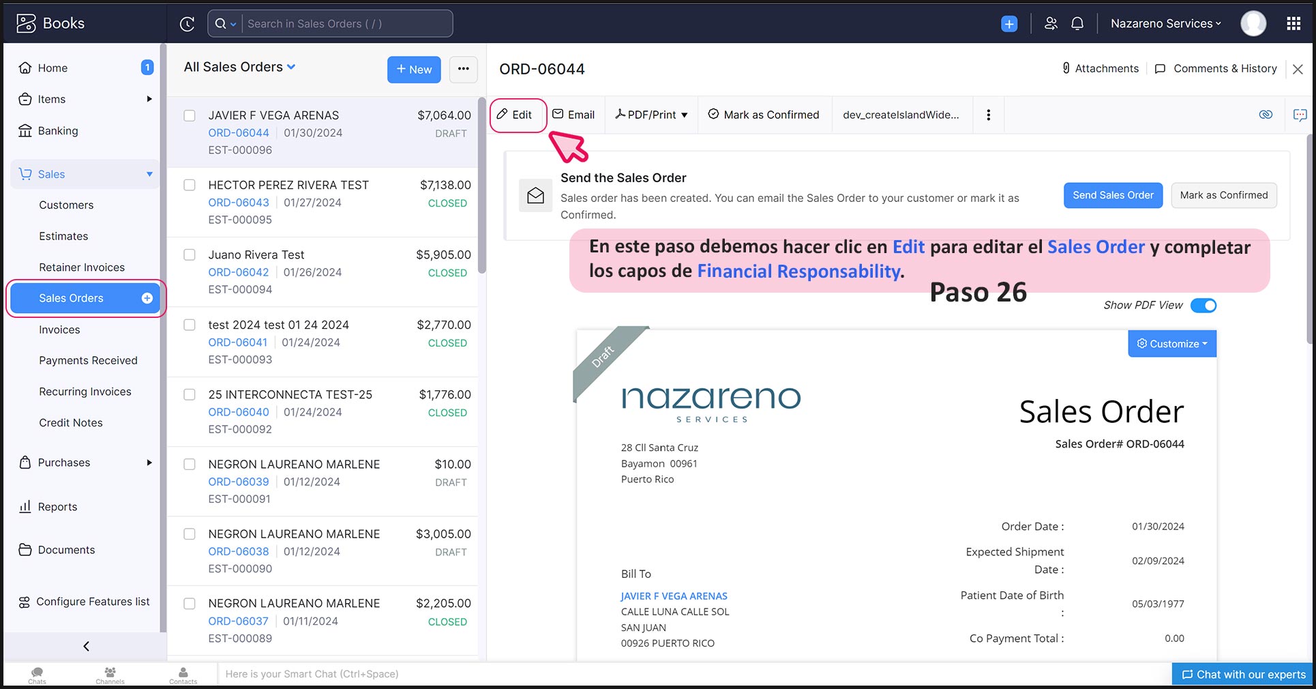The height and width of the screenshot is (689, 1316).
Task: Go to Invoices in the Sales menu
Action: [x=59, y=329]
